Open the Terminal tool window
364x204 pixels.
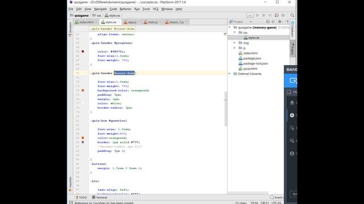pyautogui.click(x=100, y=198)
